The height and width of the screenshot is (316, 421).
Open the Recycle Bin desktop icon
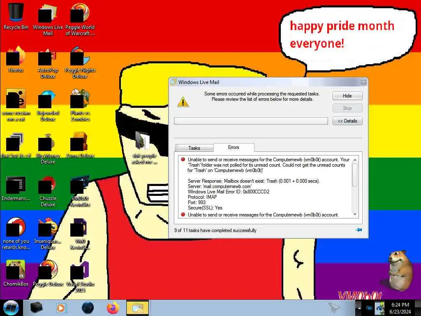(x=16, y=16)
